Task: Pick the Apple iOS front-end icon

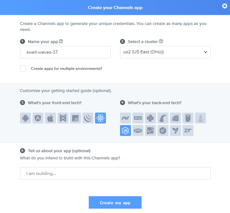Action: 50,118
